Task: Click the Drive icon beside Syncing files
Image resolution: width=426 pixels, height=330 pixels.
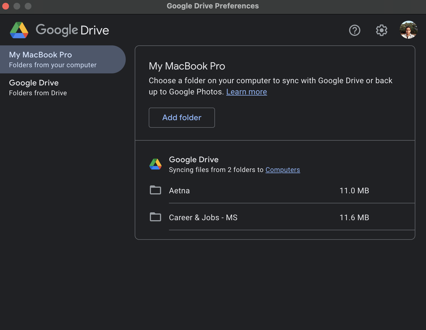Action: coord(155,164)
